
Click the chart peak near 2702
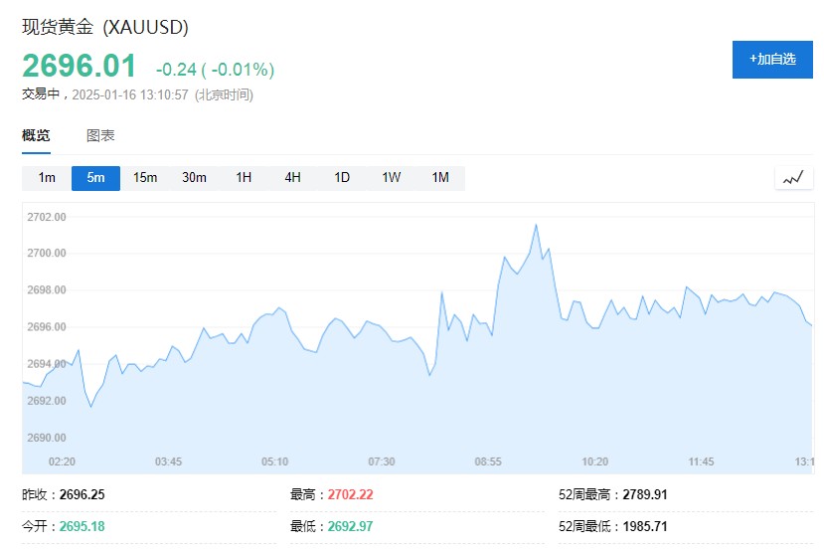point(536,225)
